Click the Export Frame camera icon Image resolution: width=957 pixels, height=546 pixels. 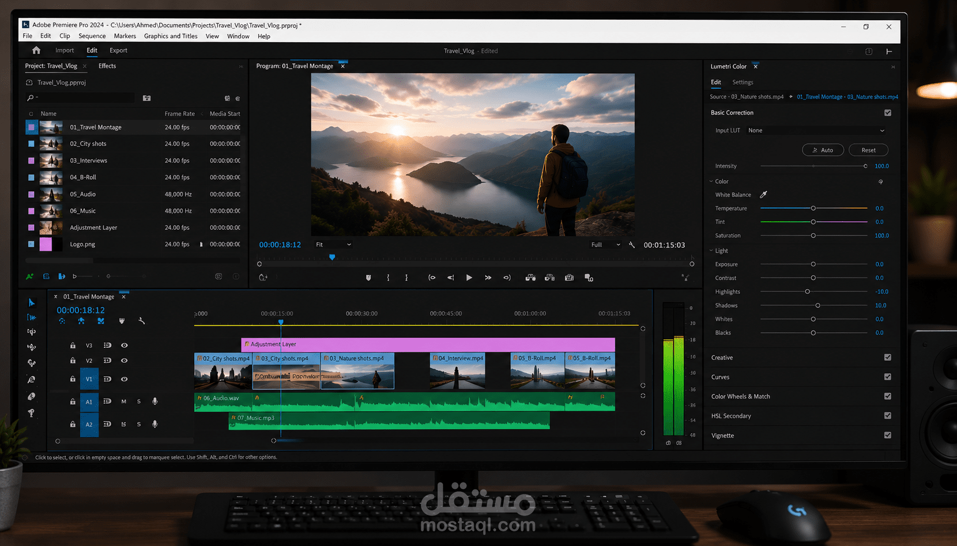point(570,278)
